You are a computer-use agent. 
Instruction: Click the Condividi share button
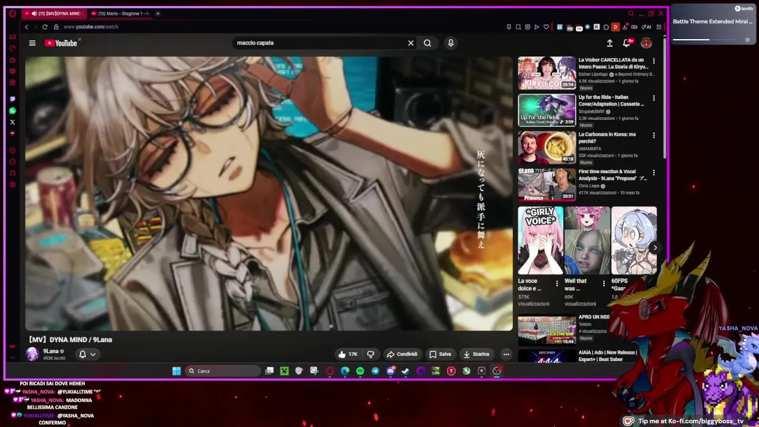pyautogui.click(x=402, y=354)
